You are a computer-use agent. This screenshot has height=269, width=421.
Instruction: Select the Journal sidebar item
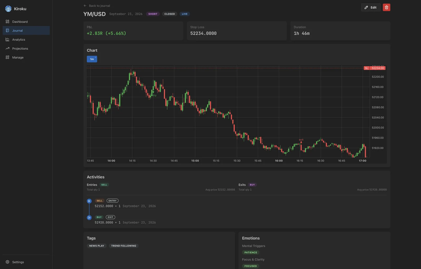click(x=26, y=31)
